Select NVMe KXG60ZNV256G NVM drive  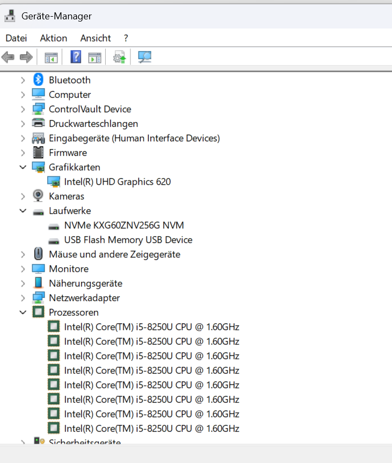[x=124, y=225]
